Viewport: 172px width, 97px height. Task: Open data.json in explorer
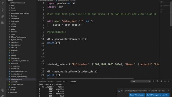point(14,50)
